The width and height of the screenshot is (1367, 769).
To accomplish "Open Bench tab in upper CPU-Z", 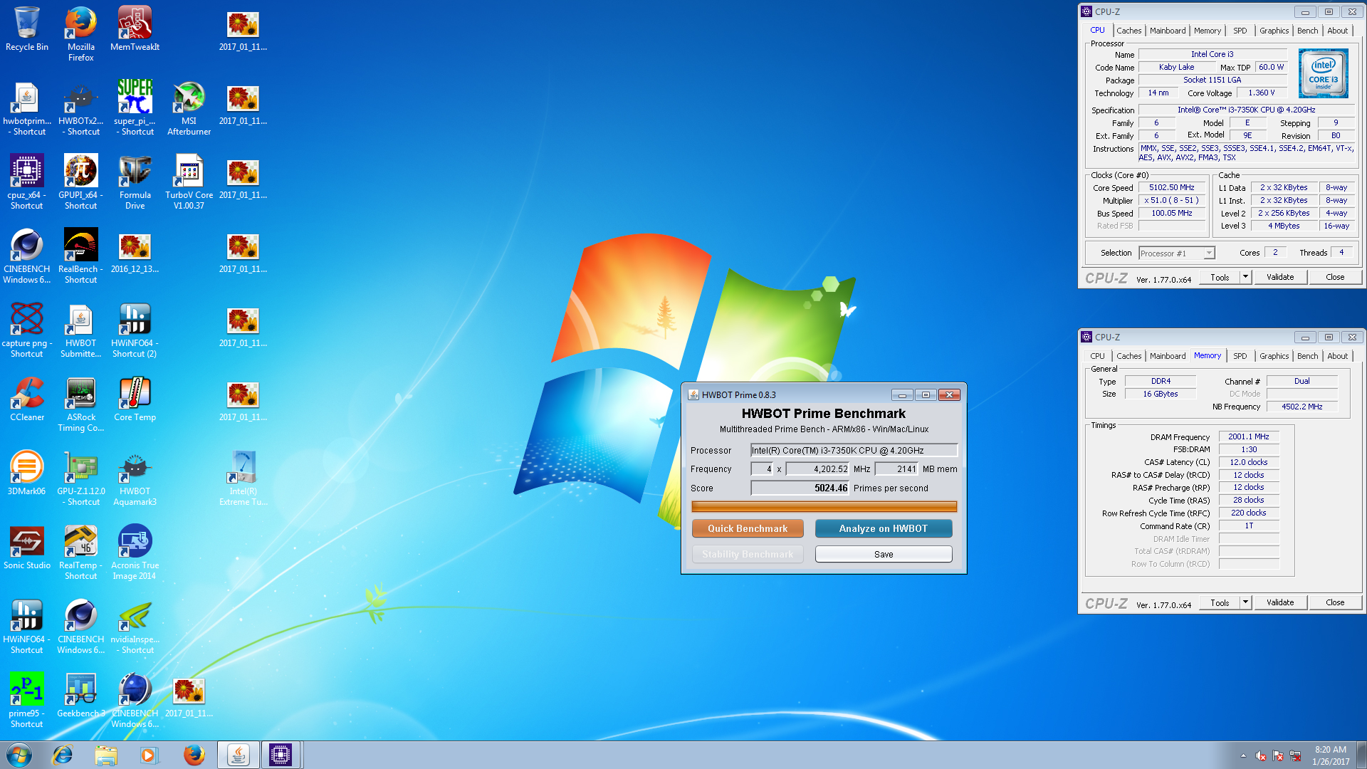I will tap(1307, 31).
